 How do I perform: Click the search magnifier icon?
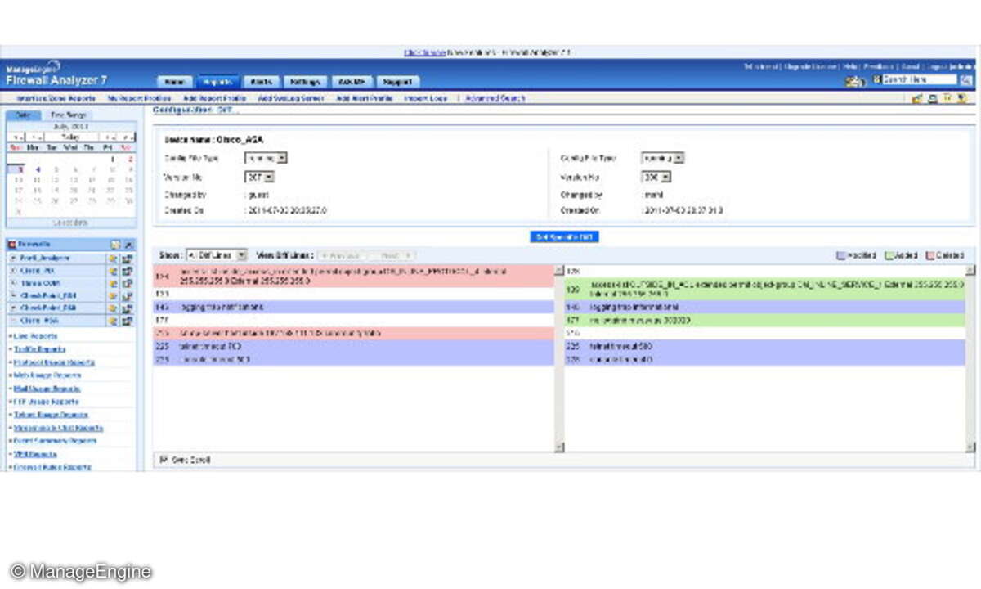click(965, 80)
